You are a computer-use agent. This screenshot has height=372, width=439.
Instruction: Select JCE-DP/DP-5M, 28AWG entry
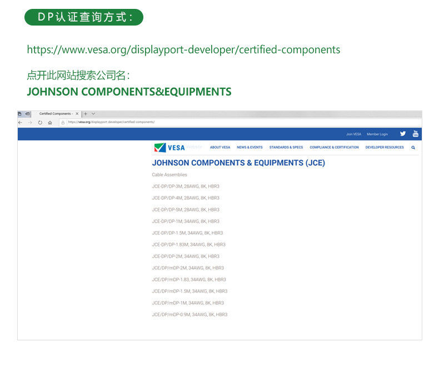(x=186, y=210)
